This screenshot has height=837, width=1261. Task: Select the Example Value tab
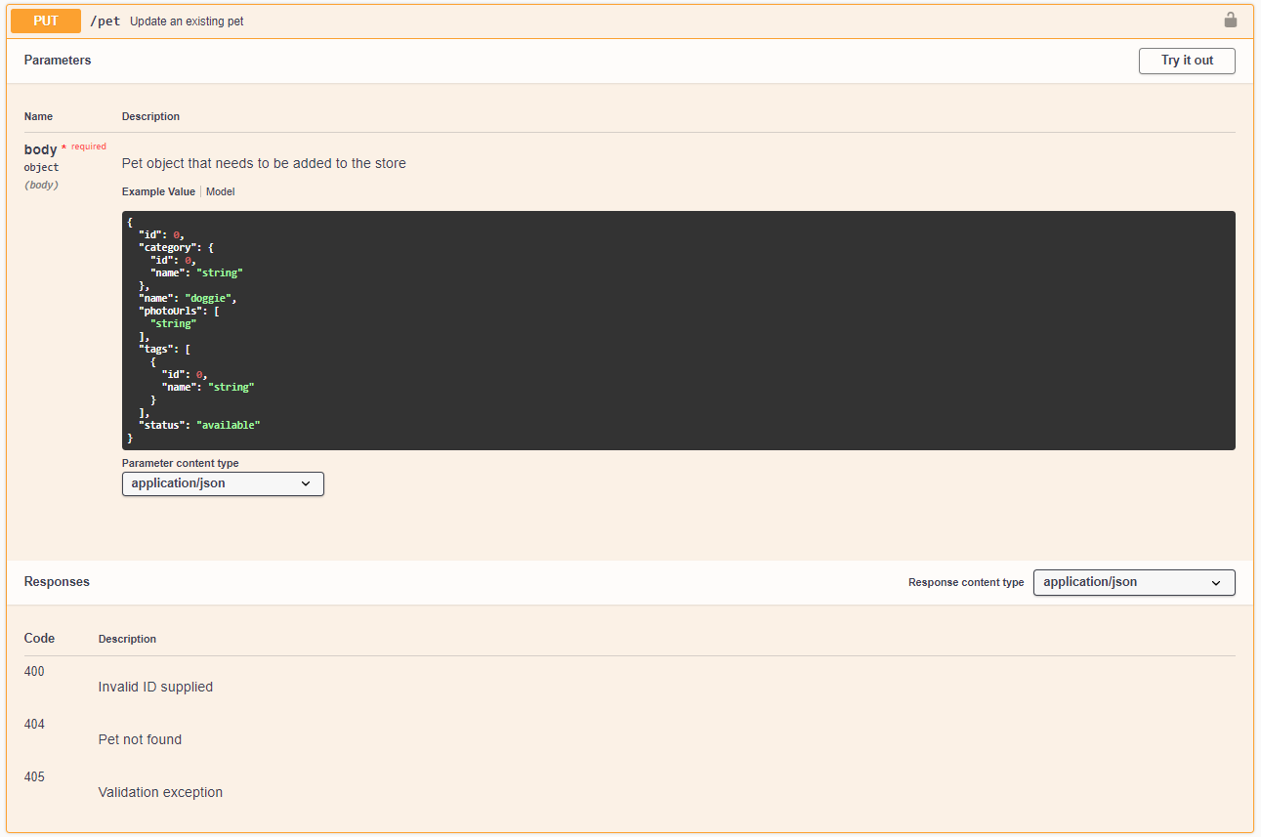click(x=158, y=191)
